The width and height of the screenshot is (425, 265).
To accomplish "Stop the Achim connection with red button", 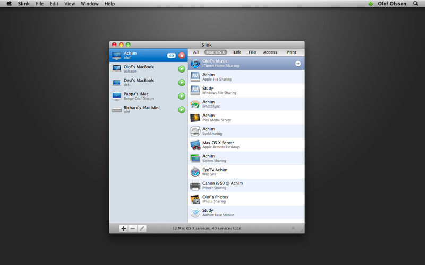I will pyautogui.click(x=182, y=56).
